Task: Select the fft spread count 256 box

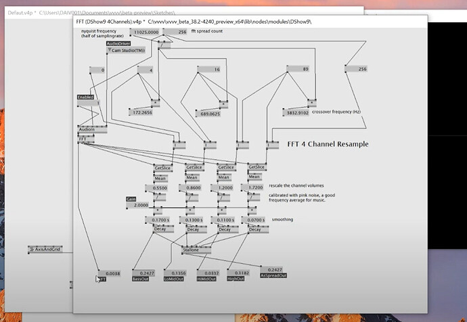Action: [175, 32]
